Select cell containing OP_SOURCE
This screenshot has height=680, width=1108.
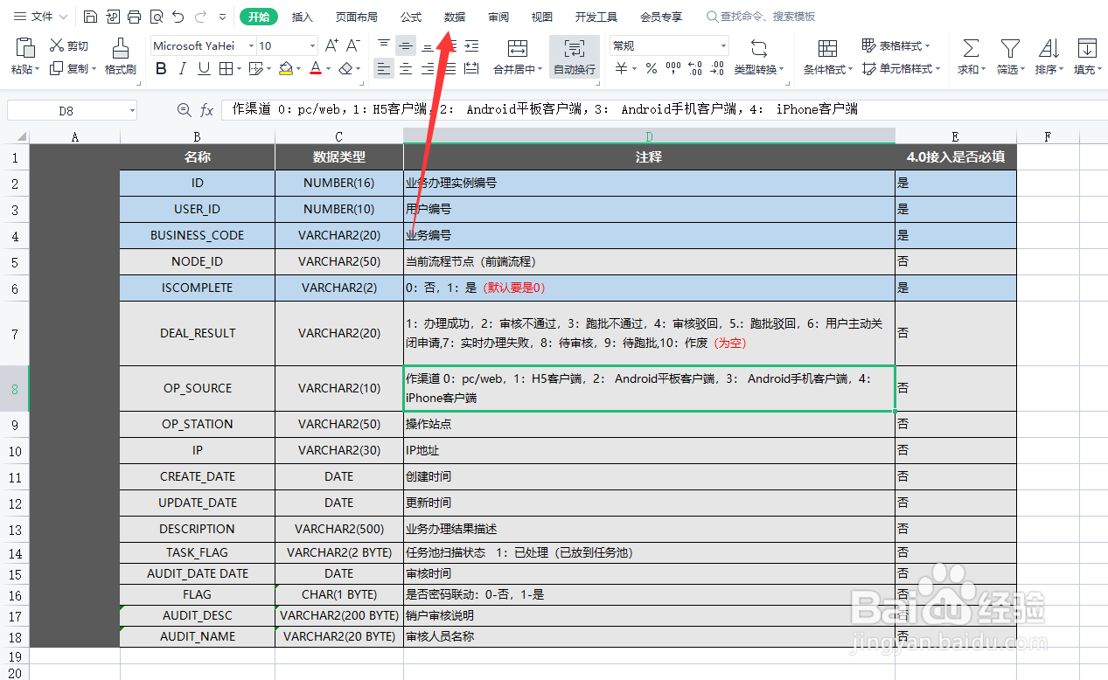[x=198, y=388]
